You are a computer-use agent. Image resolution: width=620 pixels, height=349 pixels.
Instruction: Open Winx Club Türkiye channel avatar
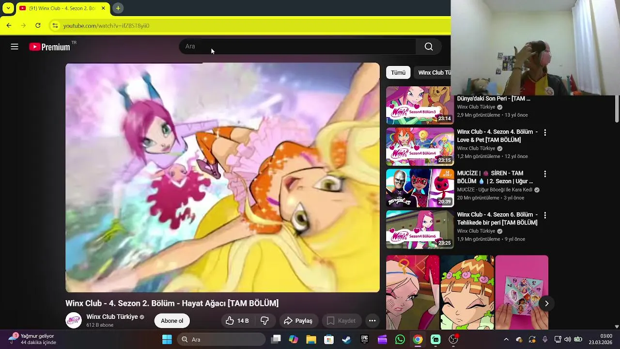pos(74,320)
